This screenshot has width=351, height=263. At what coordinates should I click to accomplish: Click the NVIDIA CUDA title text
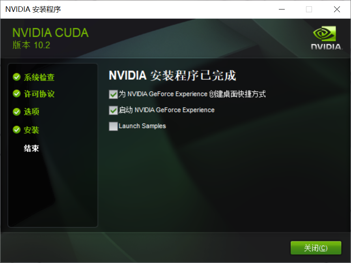click(x=50, y=33)
